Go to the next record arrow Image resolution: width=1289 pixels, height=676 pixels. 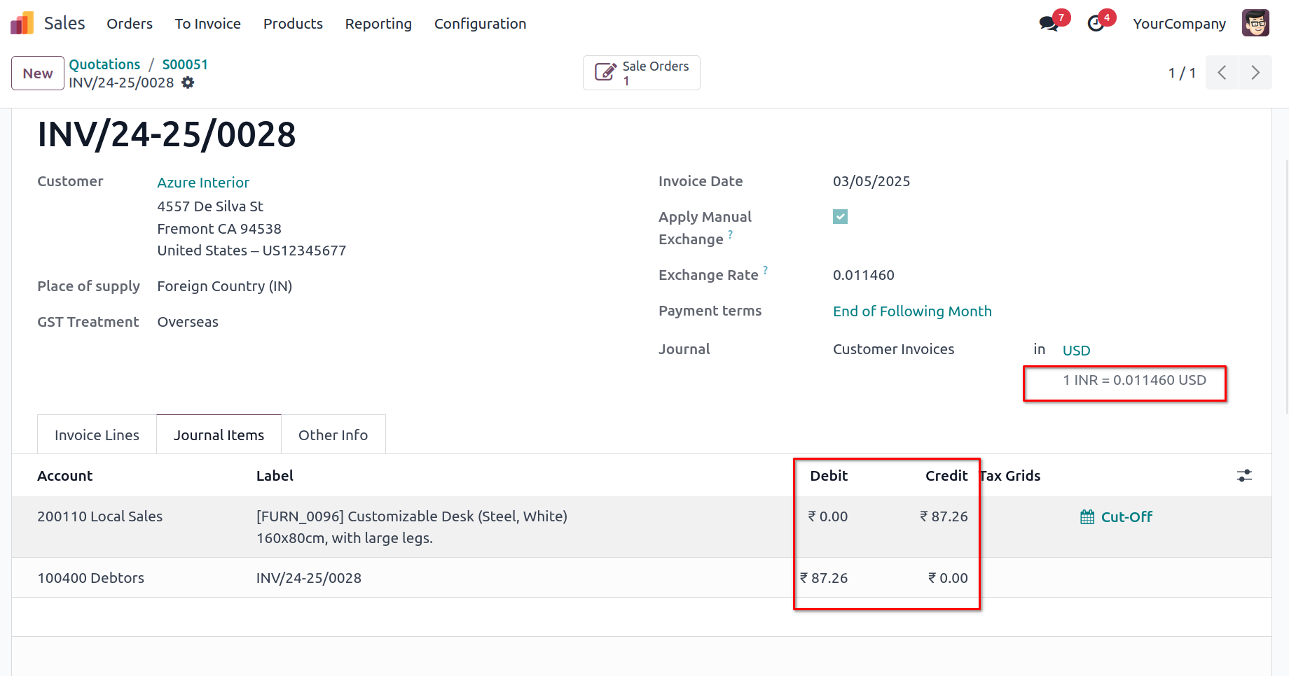pos(1255,73)
